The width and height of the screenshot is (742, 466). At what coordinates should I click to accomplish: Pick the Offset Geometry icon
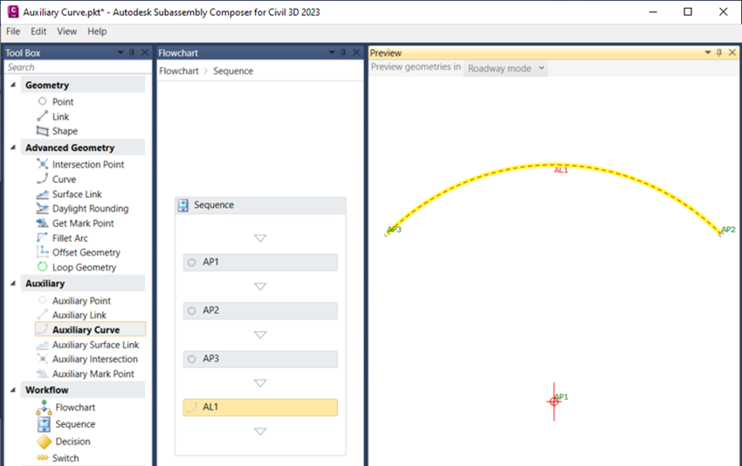tap(43, 252)
